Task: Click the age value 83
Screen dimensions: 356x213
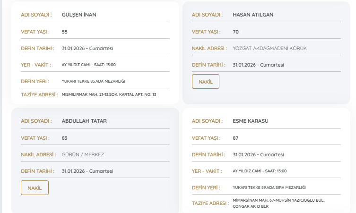Action: coord(65,137)
